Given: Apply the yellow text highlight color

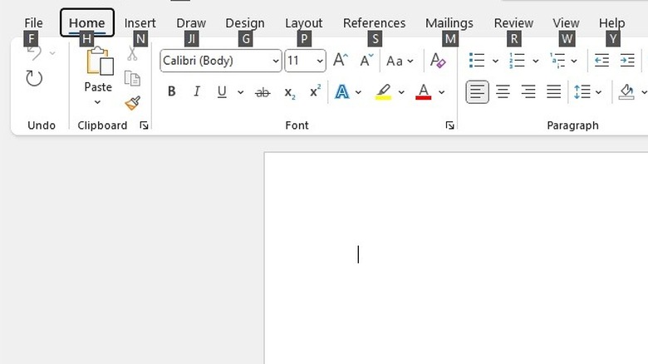Looking at the screenshot, I should coord(383,92).
